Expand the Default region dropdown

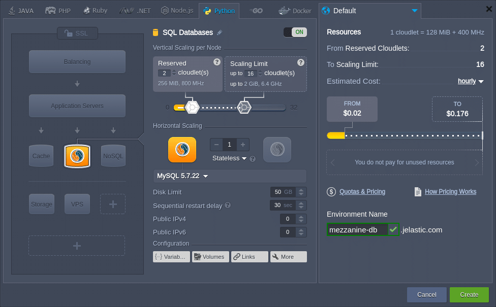[370, 11]
